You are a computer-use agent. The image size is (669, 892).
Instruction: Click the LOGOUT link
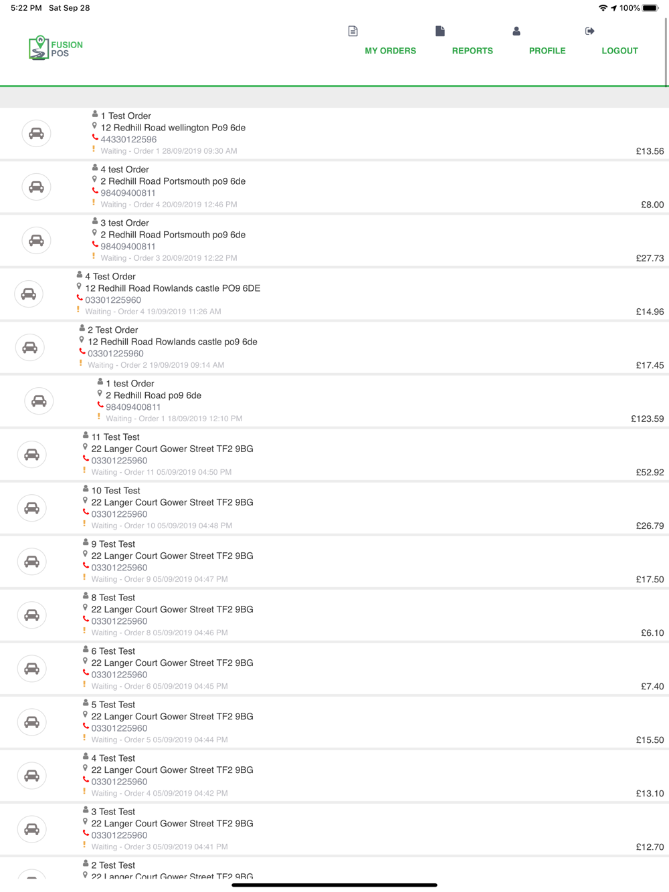(619, 51)
